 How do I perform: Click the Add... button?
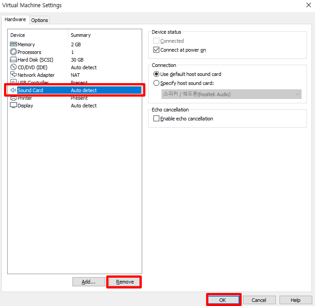(89, 282)
